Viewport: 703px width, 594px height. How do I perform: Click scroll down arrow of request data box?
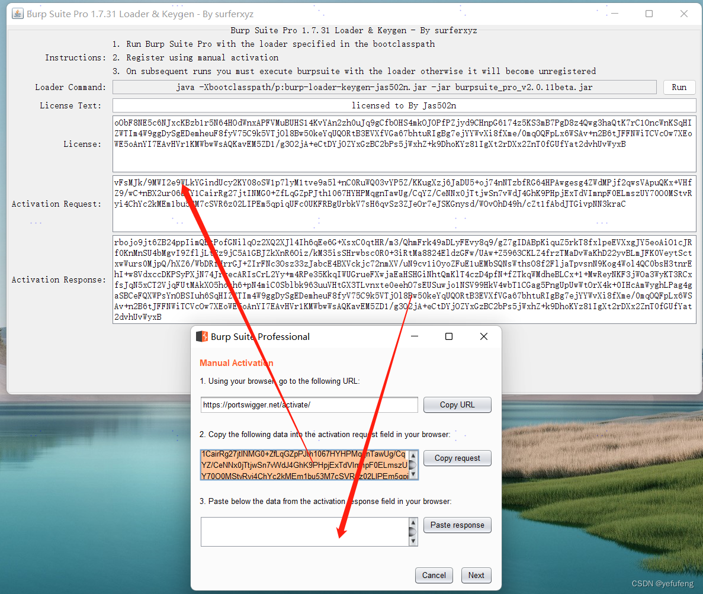tap(413, 474)
